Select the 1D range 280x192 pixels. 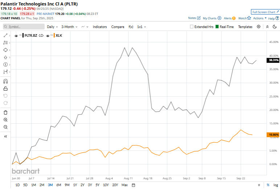click(x=17, y=185)
